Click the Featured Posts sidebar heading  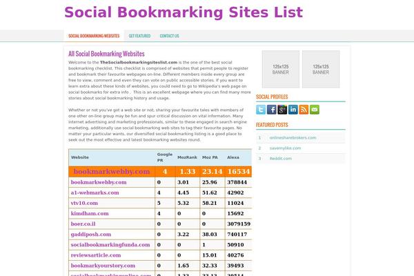(272, 125)
